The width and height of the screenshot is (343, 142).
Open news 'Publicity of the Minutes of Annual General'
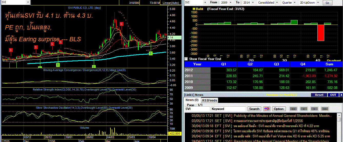coord(262,116)
